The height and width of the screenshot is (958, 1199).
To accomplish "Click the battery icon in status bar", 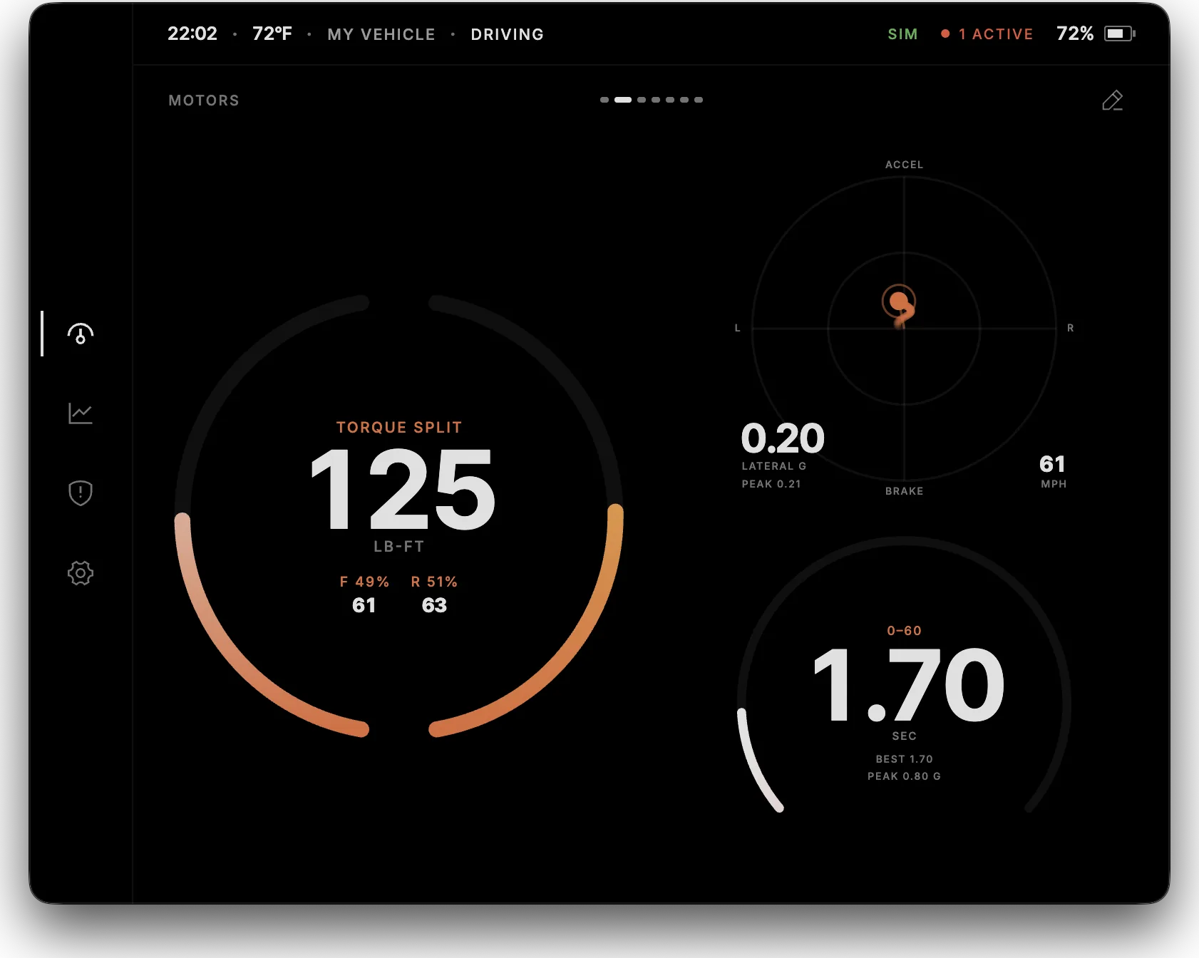I will [1119, 34].
